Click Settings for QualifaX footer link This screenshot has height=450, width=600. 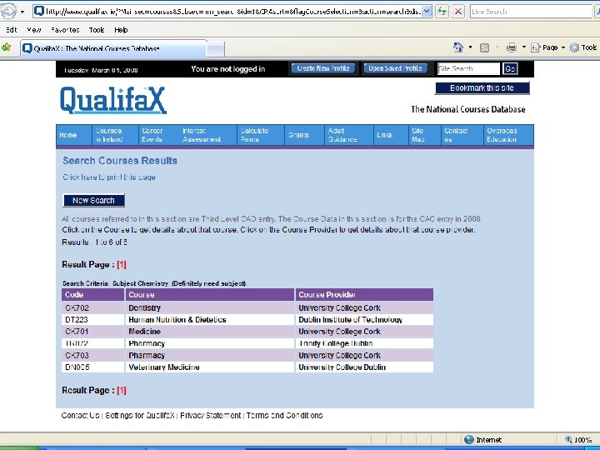click(x=140, y=415)
